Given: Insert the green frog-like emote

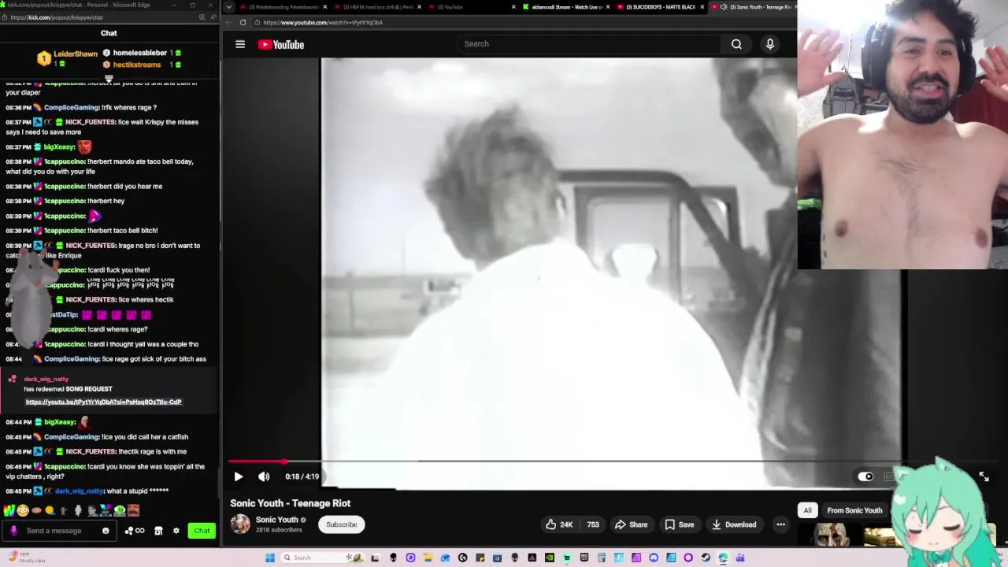Looking at the screenshot, I should 119,511.
